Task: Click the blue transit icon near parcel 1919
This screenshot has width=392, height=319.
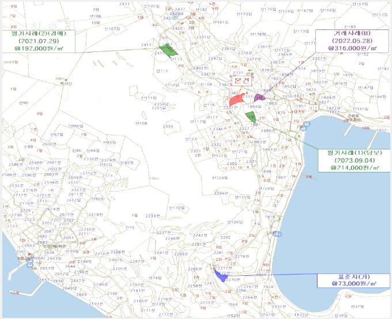Action: click(277, 234)
